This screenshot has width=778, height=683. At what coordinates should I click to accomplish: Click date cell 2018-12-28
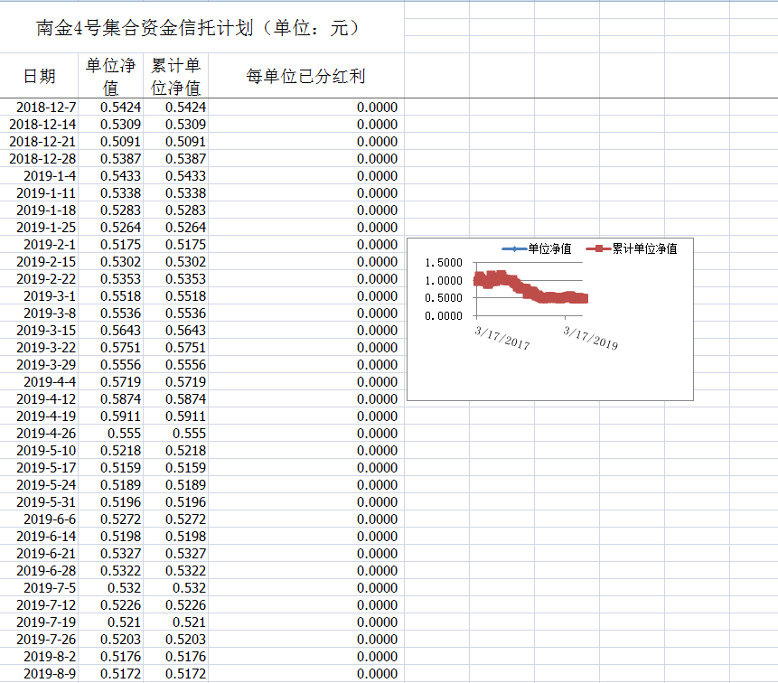pos(39,159)
